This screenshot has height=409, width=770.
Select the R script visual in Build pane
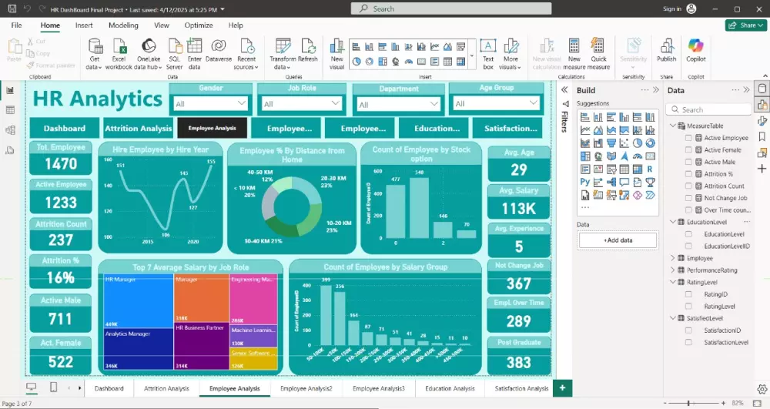click(650, 169)
